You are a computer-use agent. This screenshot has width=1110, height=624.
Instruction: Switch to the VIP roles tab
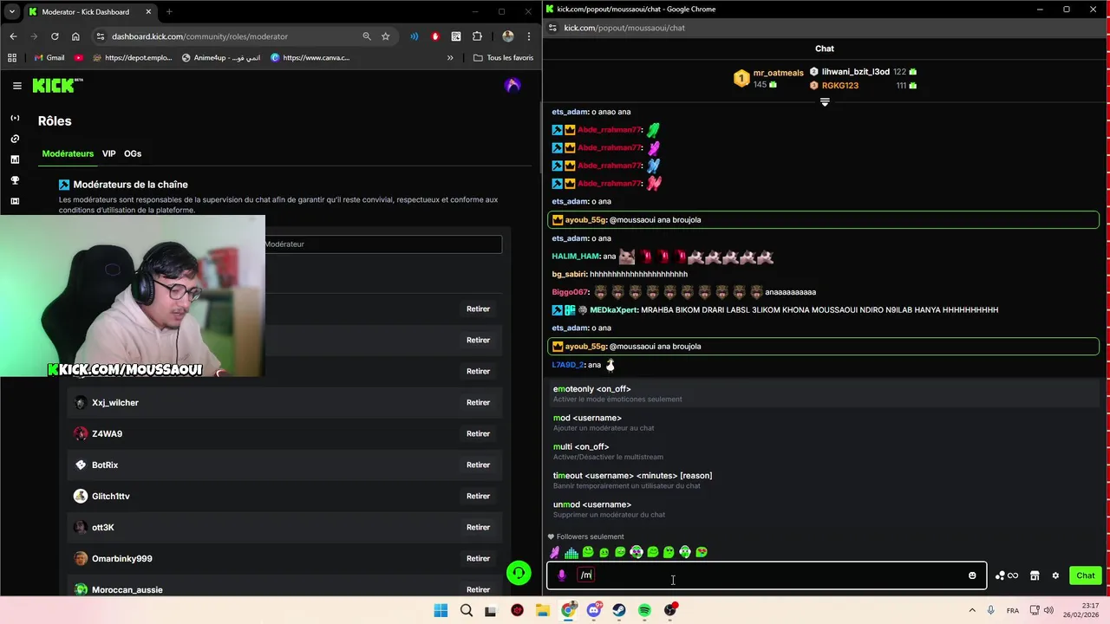pyautogui.click(x=108, y=153)
